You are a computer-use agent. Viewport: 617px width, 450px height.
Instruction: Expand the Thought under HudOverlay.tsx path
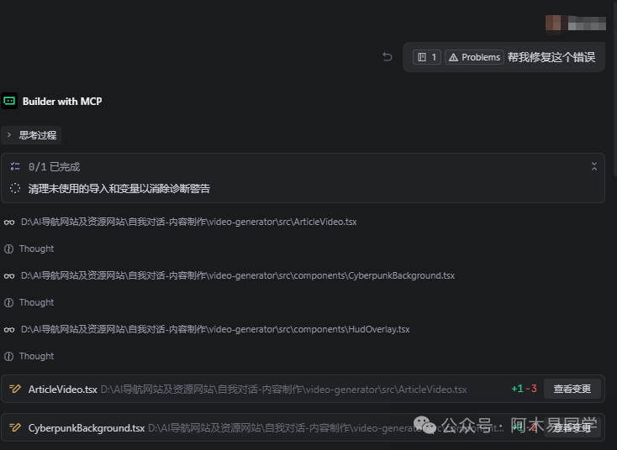click(36, 356)
